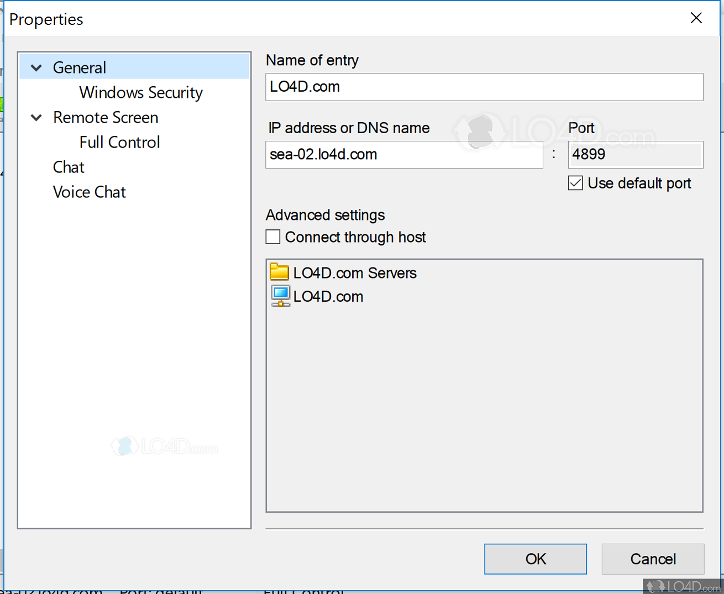
Task: Collapse the General tree node
Action: (x=36, y=68)
